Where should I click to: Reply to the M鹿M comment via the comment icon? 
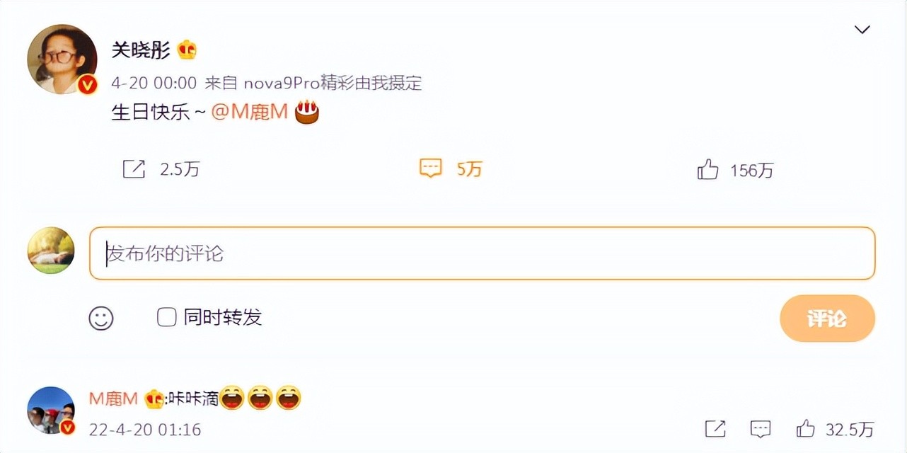click(x=761, y=428)
